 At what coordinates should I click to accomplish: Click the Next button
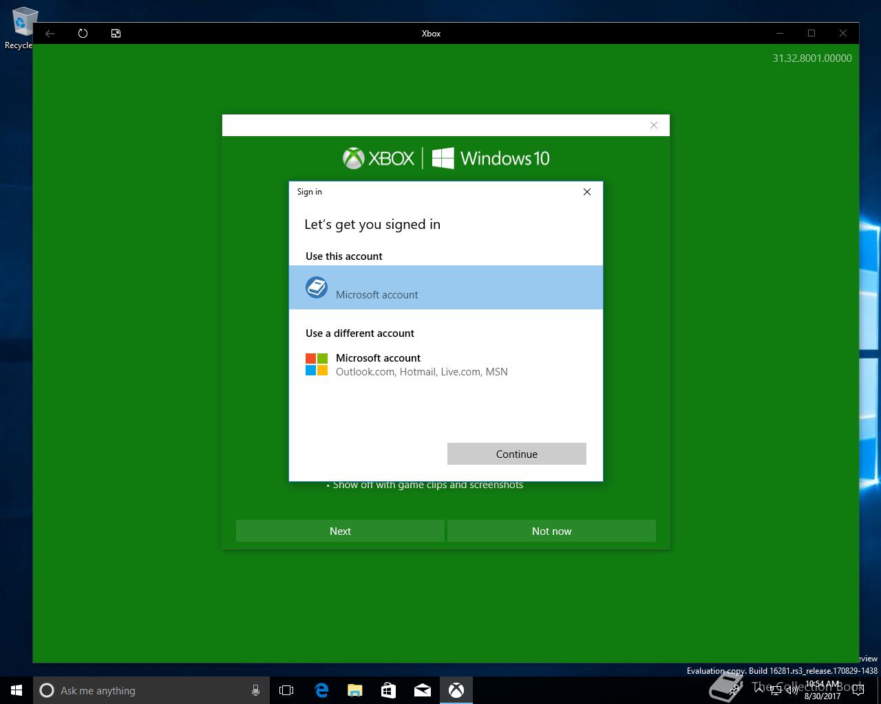[x=340, y=531]
